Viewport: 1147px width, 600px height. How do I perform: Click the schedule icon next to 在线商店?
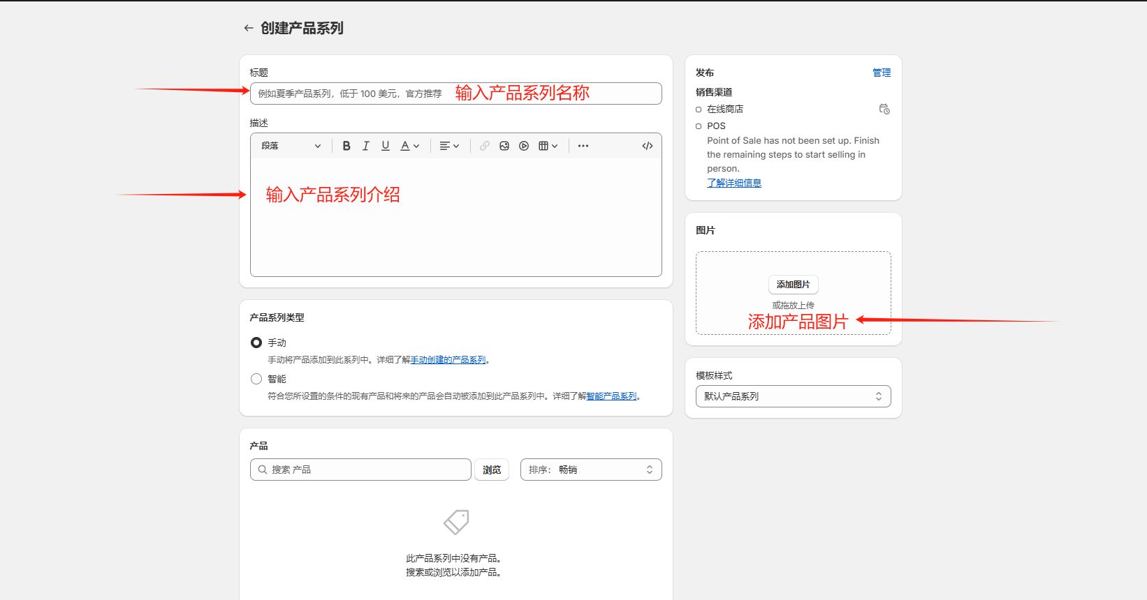point(884,109)
